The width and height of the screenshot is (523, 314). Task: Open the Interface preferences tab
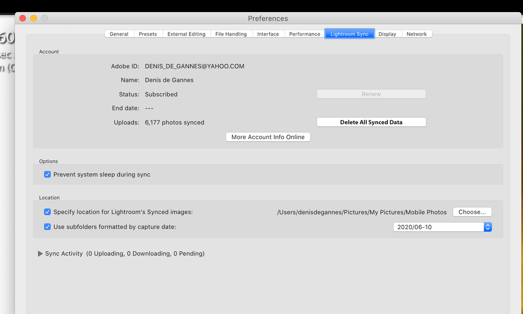click(268, 34)
